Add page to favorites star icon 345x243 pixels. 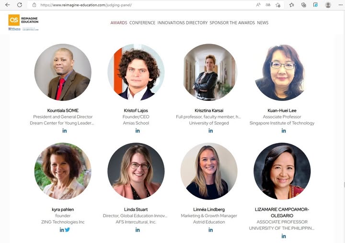pos(278,5)
